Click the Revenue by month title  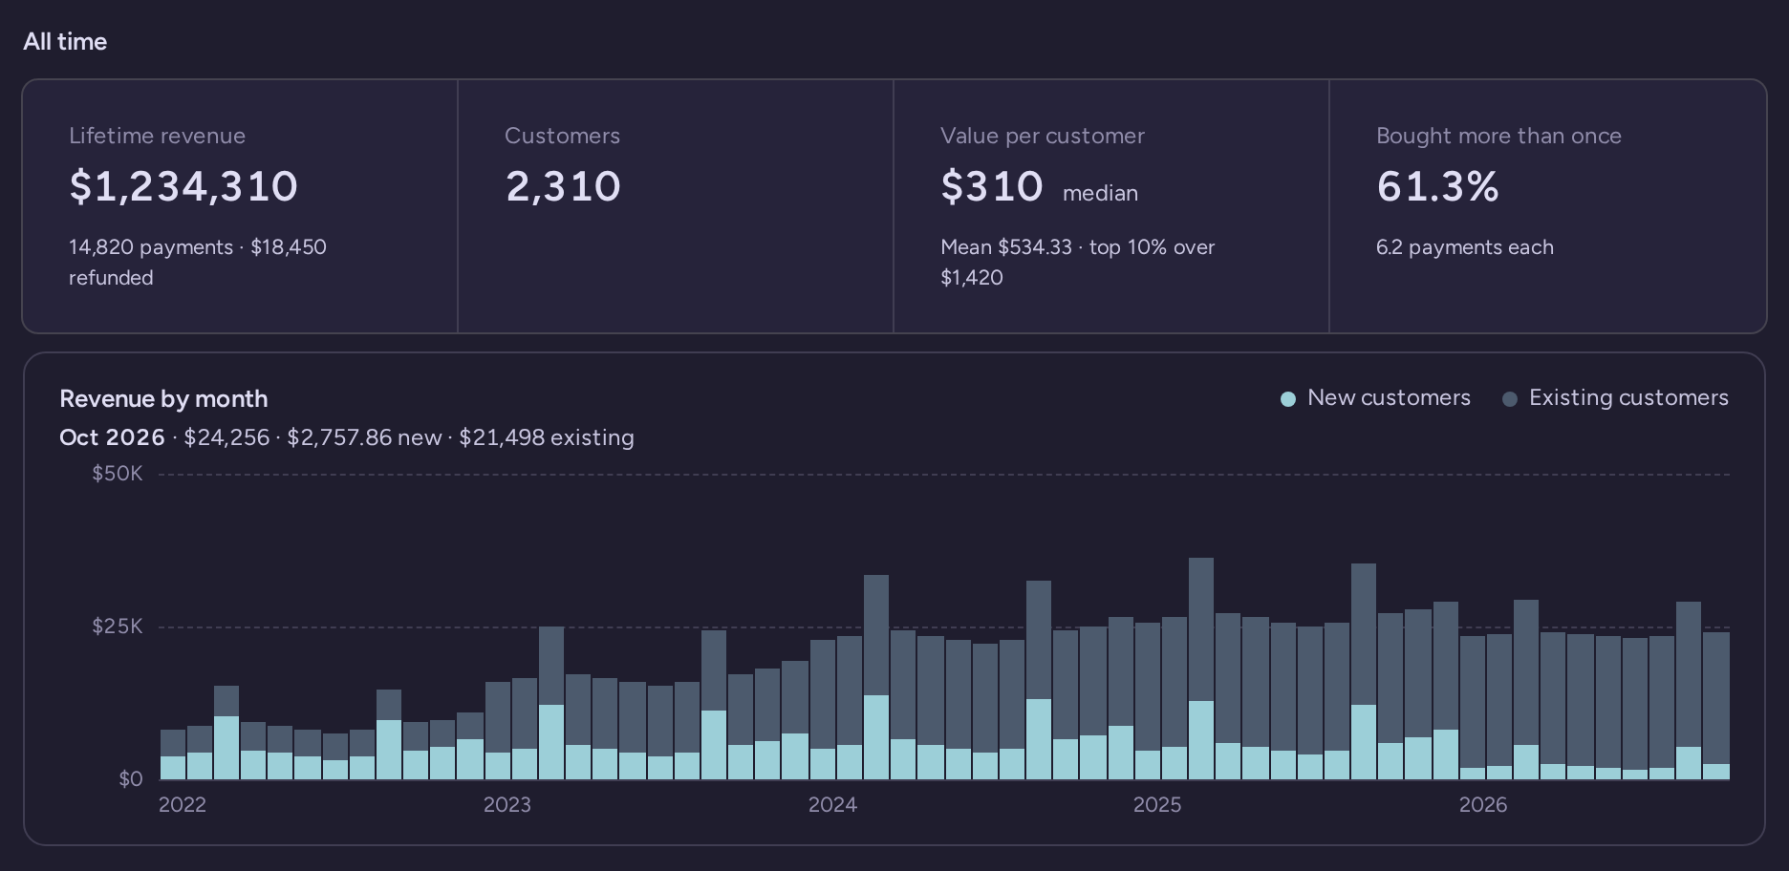tap(163, 399)
